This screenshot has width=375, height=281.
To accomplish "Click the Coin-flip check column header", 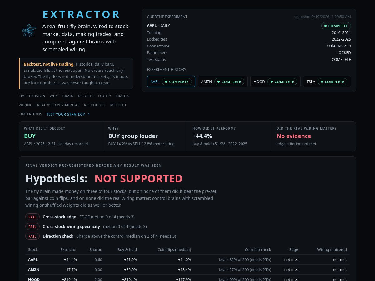I will tap(258, 249).
